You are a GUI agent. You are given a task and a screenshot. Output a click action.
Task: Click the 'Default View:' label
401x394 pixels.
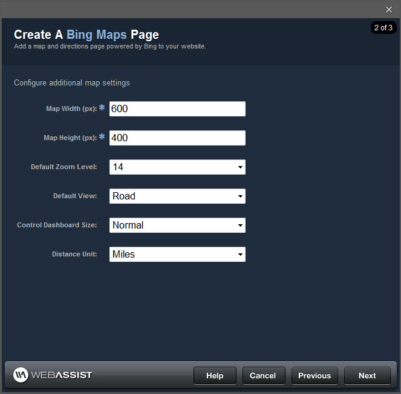(x=75, y=196)
